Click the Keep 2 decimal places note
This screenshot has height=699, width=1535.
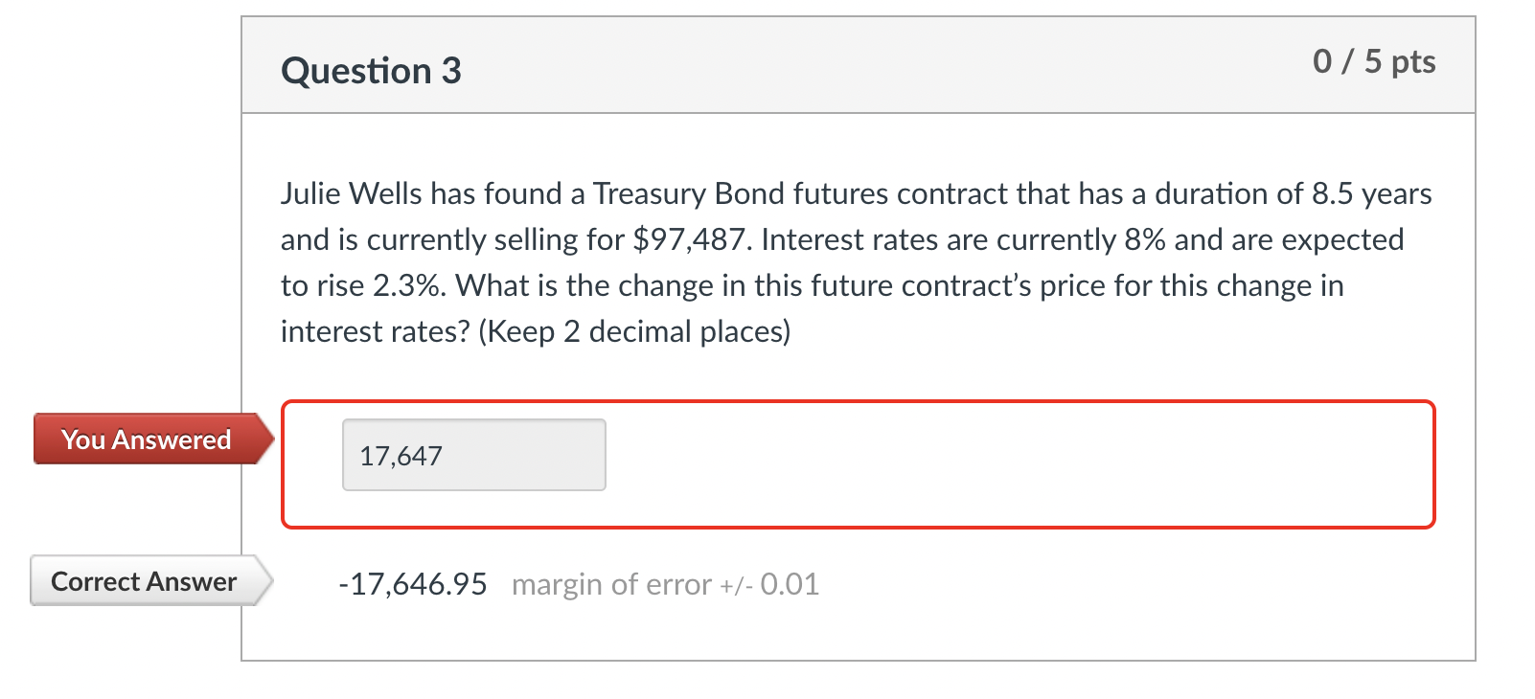[634, 331]
